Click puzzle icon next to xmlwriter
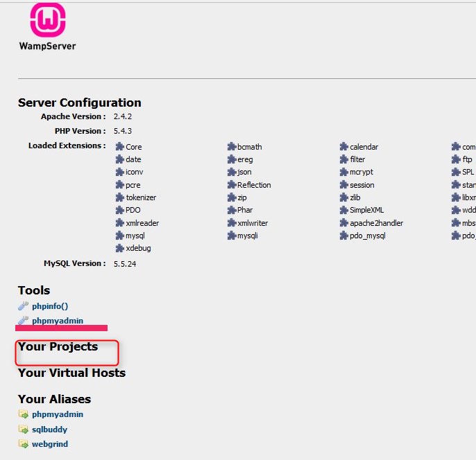The width and height of the screenshot is (476, 460). tap(232, 223)
